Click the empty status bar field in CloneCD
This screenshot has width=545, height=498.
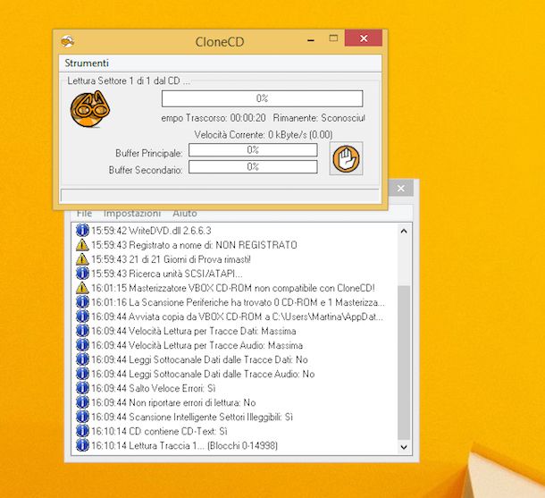(220, 195)
